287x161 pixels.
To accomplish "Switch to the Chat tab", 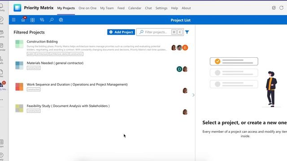I will click(x=148, y=8).
